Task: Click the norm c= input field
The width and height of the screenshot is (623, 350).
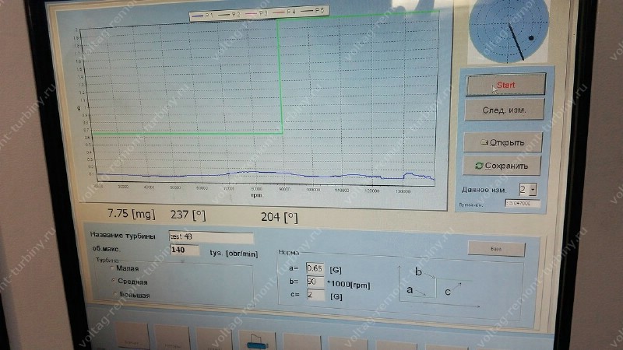Action: (315, 295)
